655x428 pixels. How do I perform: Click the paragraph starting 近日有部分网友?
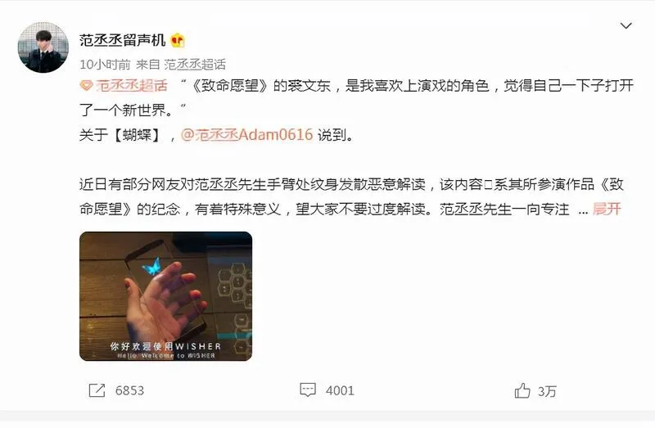pyautogui.click(x=351, y=196)
